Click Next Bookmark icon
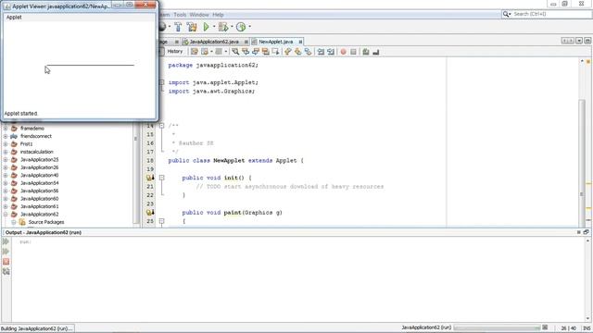This screenshot has width=593, height=333. click(x=298, y=52)
